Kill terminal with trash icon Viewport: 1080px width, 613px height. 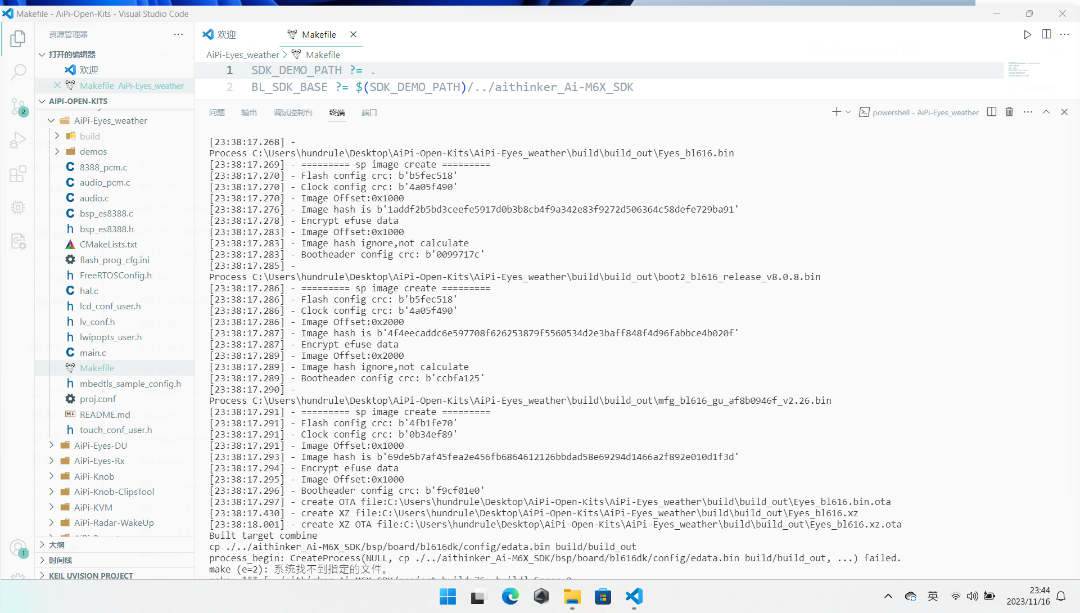click(x=1009, y=112)
